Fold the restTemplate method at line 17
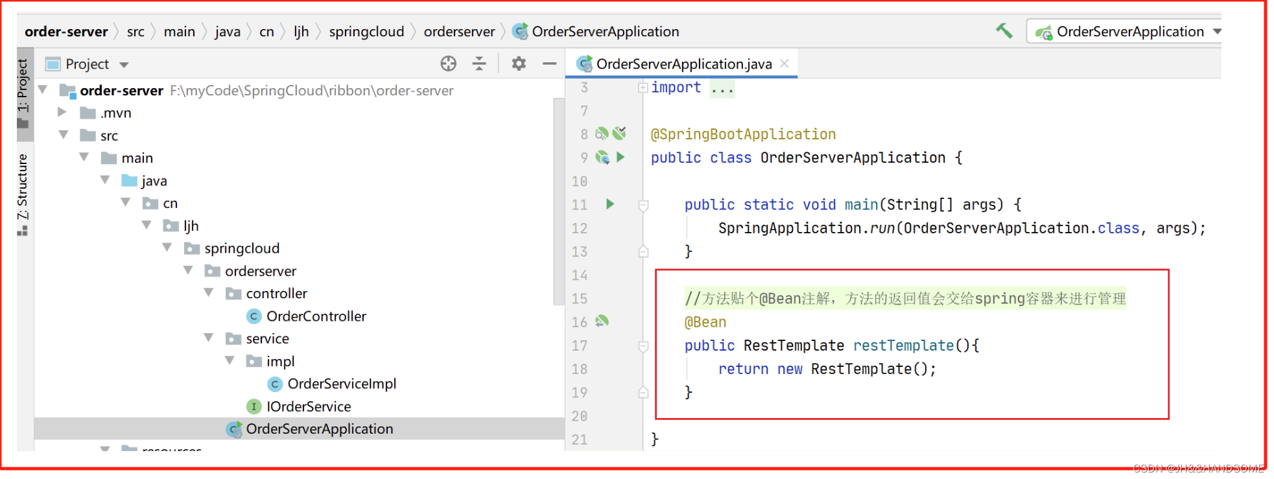 coord(643,346)
